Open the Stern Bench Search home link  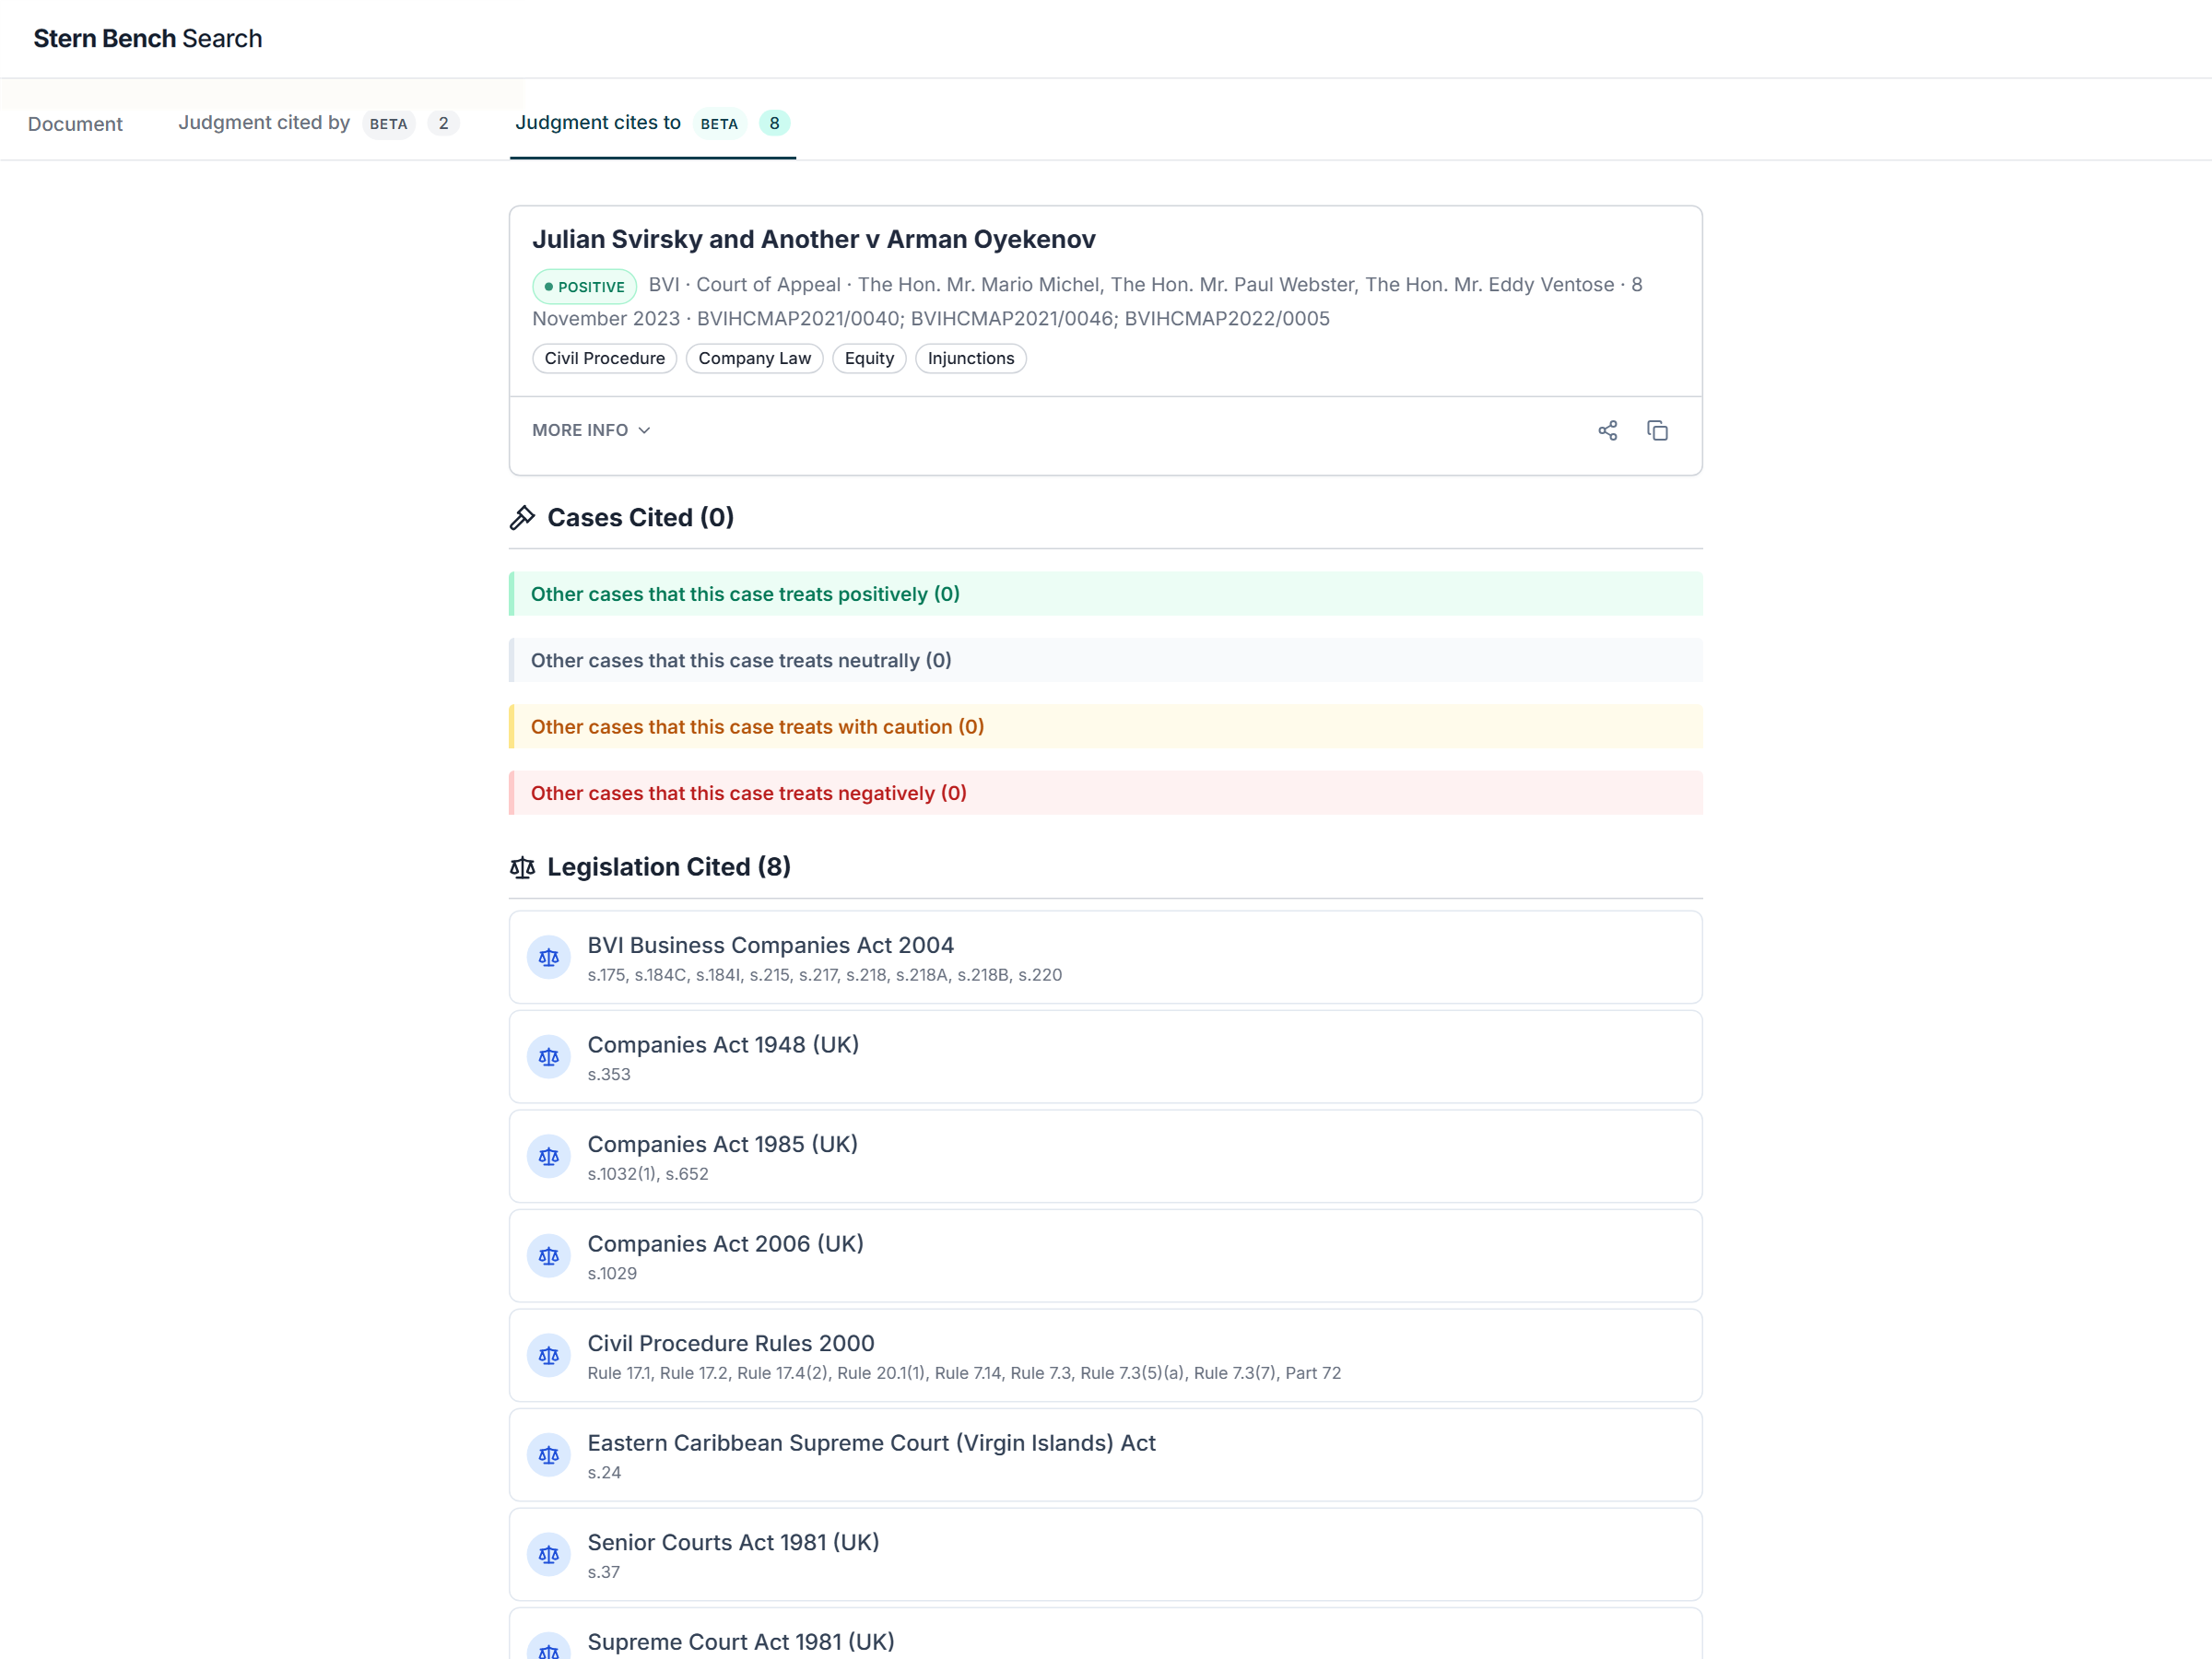click(148, 38)
